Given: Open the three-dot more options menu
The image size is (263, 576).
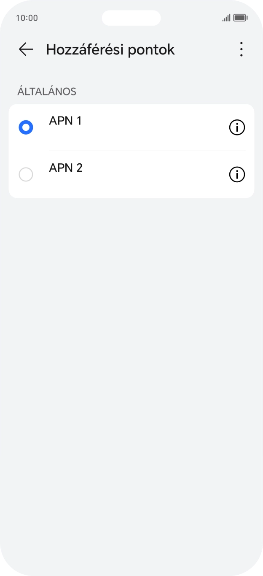Looking at the screenshot, I should 241,49.
